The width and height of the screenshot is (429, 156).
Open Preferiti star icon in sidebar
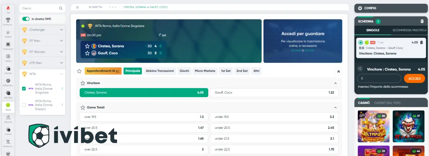8,32
